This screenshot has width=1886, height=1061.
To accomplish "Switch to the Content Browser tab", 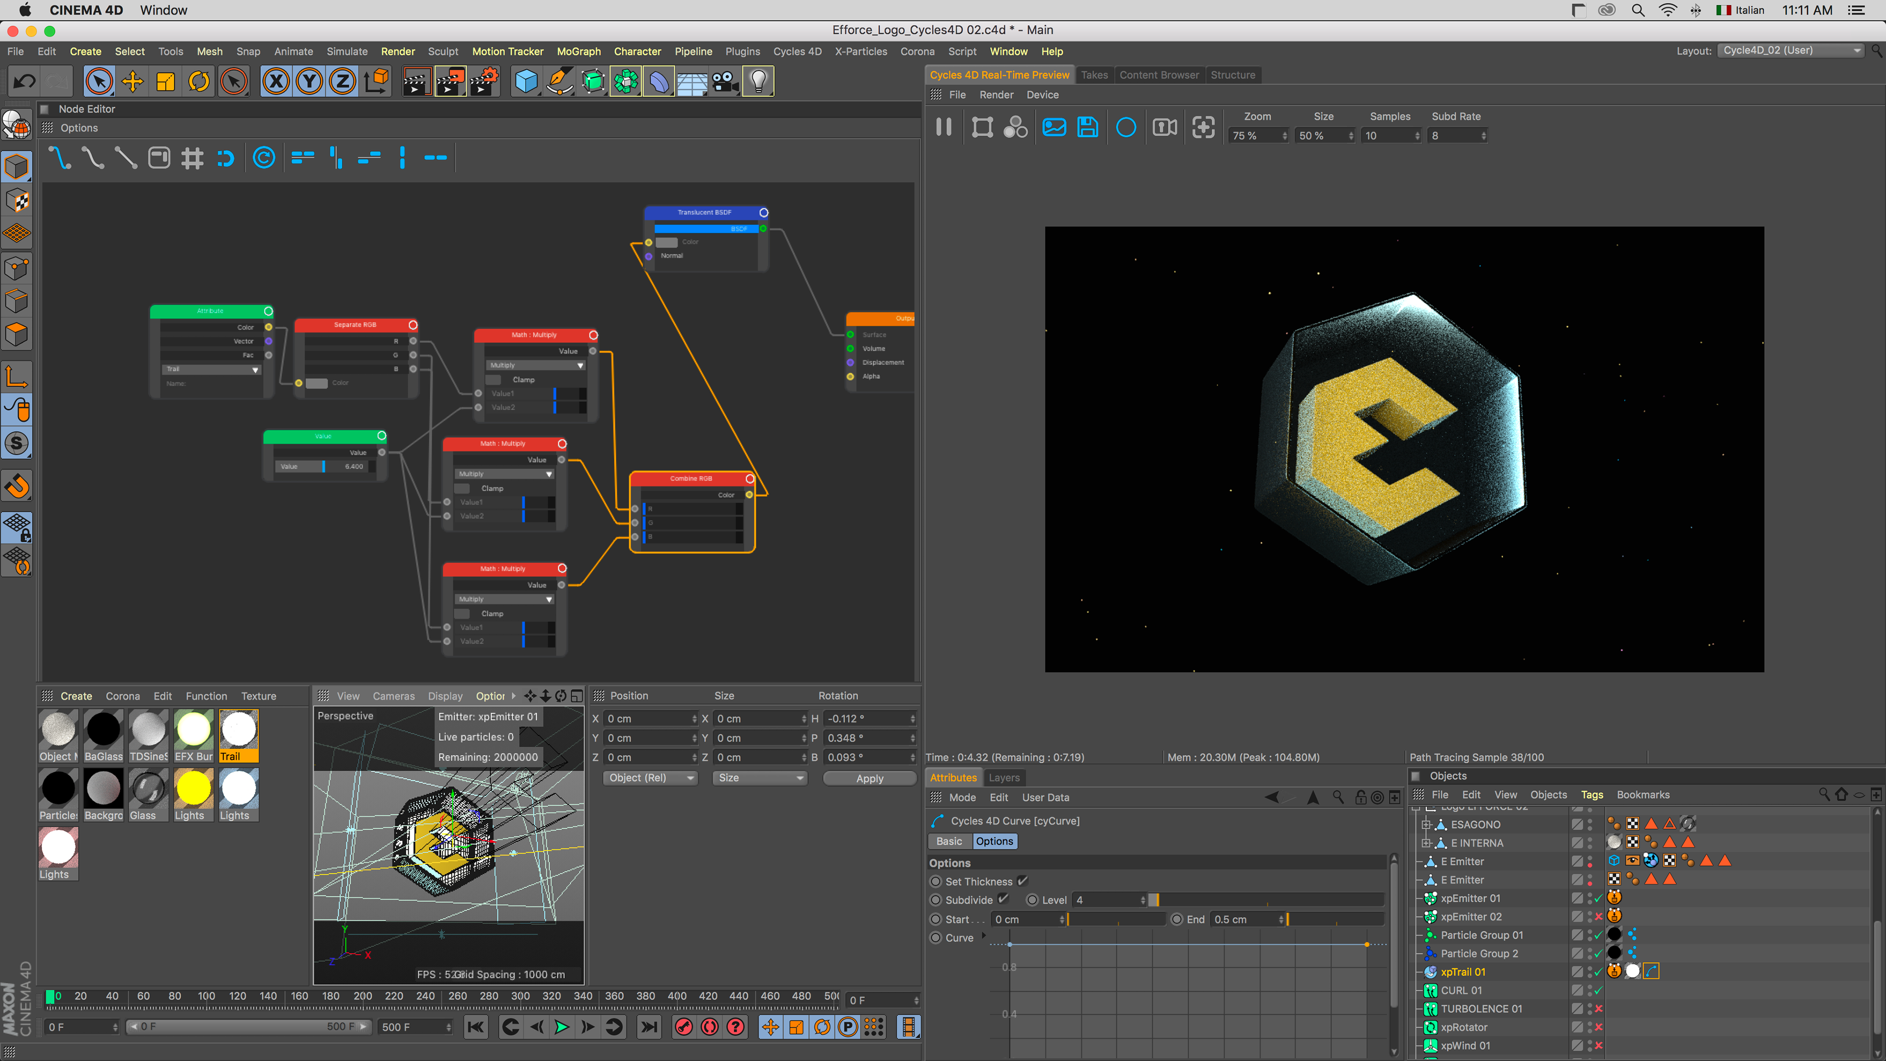I will [x=1159, y=75].
